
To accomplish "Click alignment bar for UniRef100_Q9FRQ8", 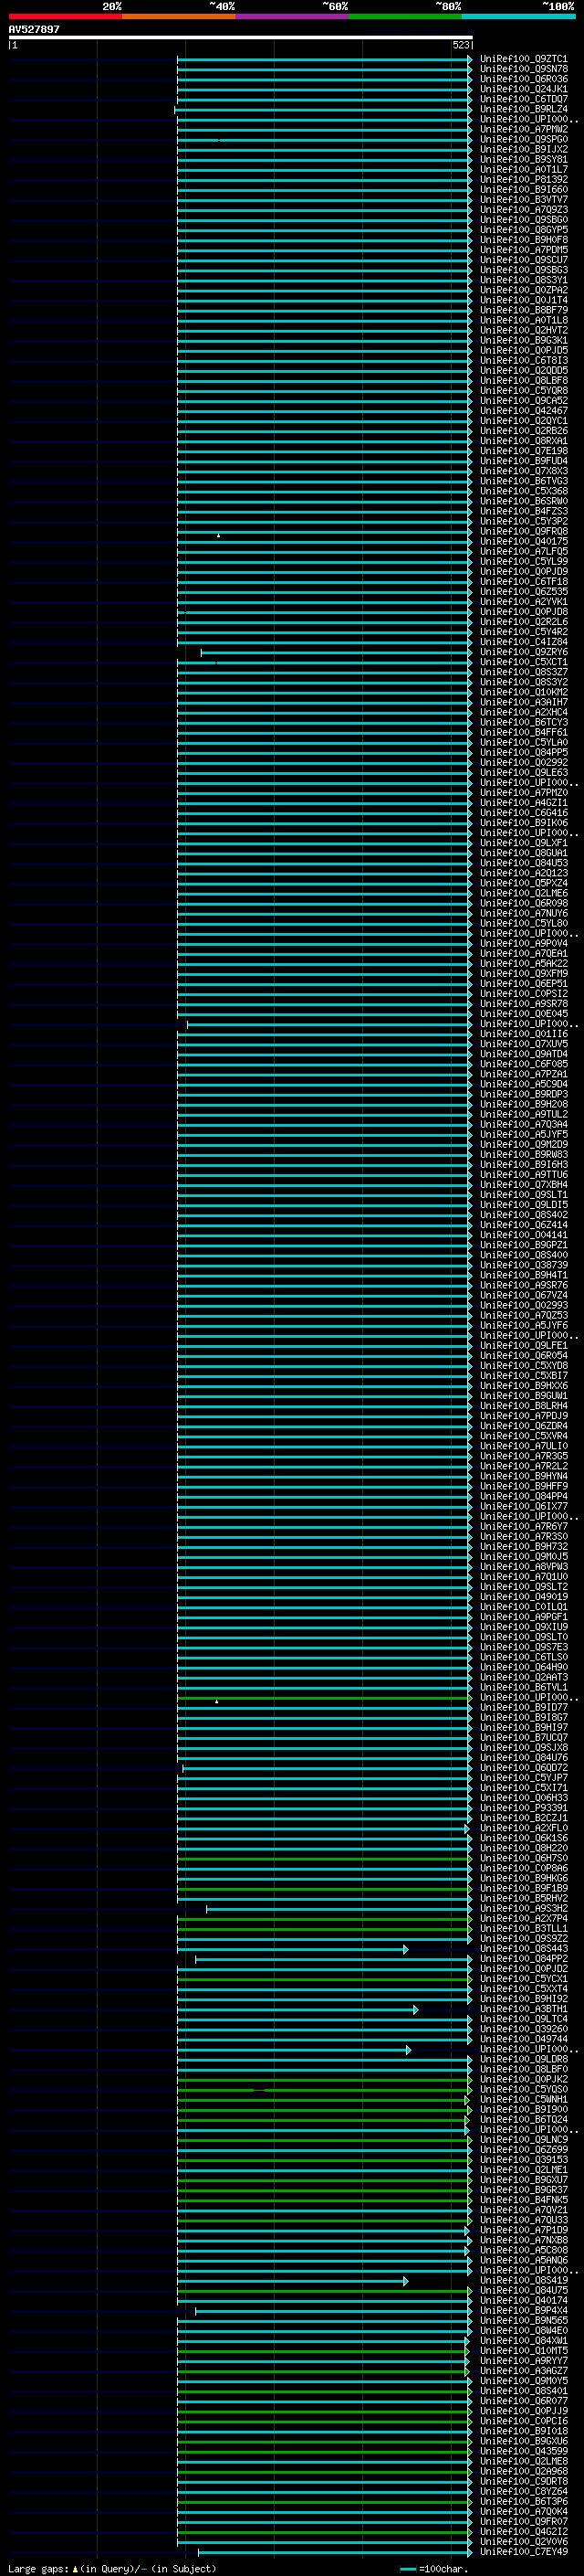I will (325, 532).
